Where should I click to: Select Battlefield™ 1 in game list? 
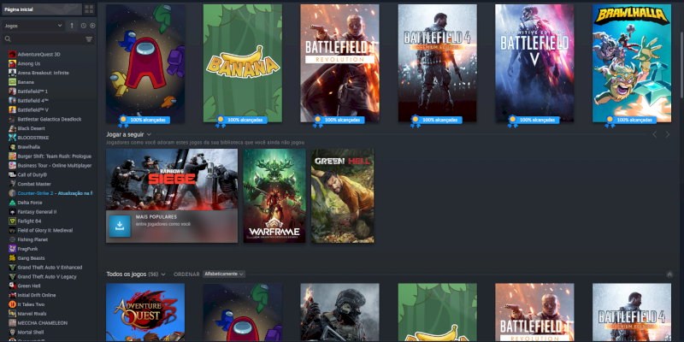coord(32,91)
